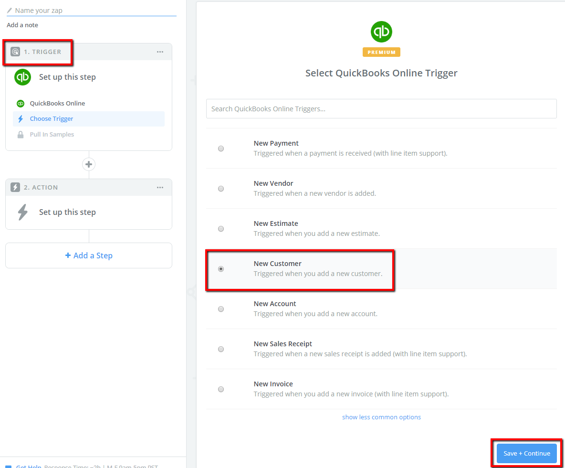Click the Action step lightning header icon

pyautogui.click(x=15, y=187)
